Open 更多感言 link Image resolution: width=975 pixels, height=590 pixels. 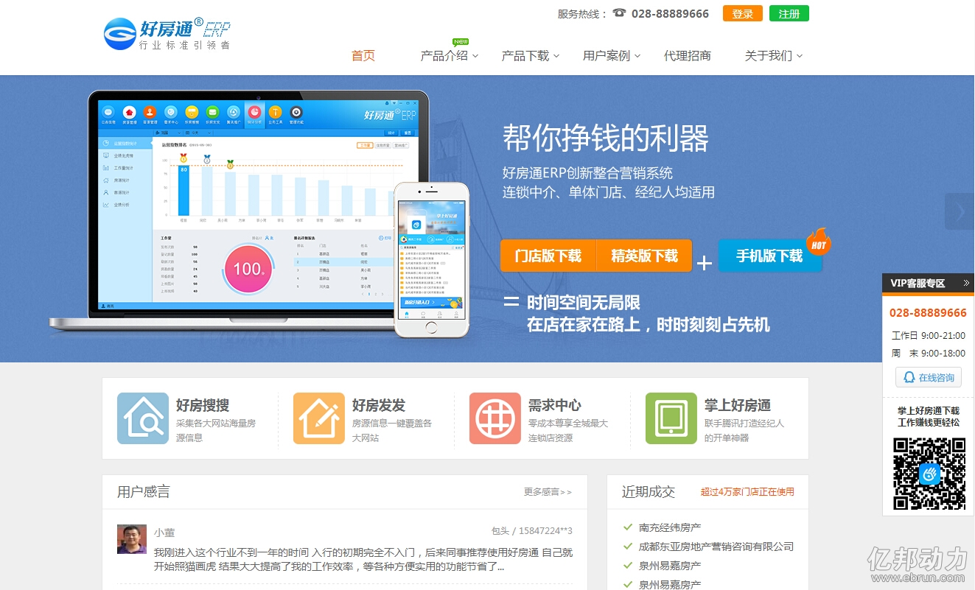tap(548, 492)
